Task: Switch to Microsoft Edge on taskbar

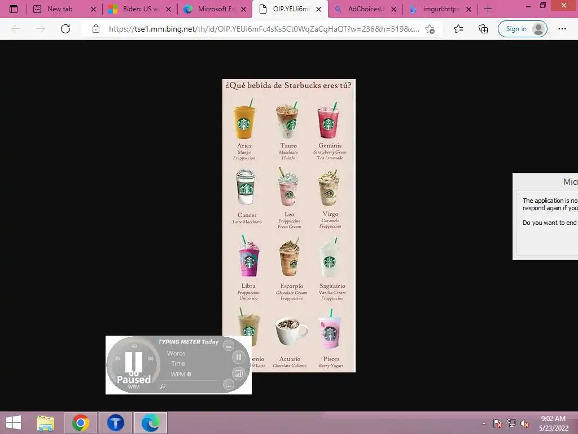Action: tap(150, 423)
